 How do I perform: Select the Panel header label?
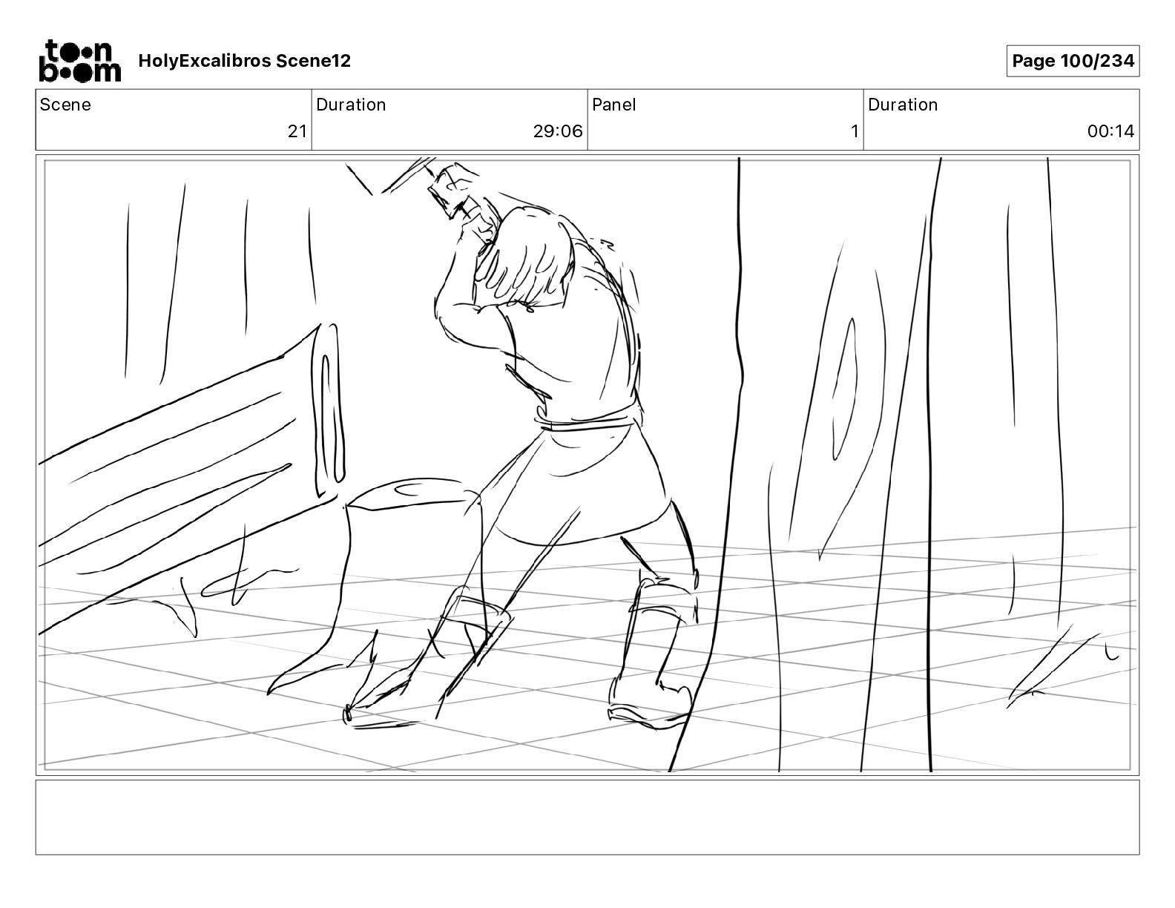(614, 105)
